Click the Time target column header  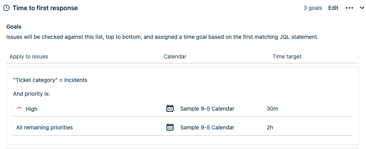[x=287, y=56]
